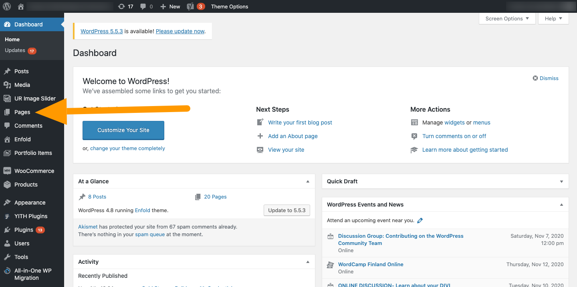Open the widgets link

(454, 122)
